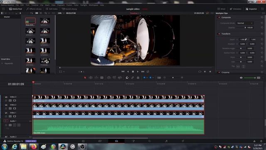
Task: Toggle Video 2 track enable monitor icon
Action: tap(15, 108)
